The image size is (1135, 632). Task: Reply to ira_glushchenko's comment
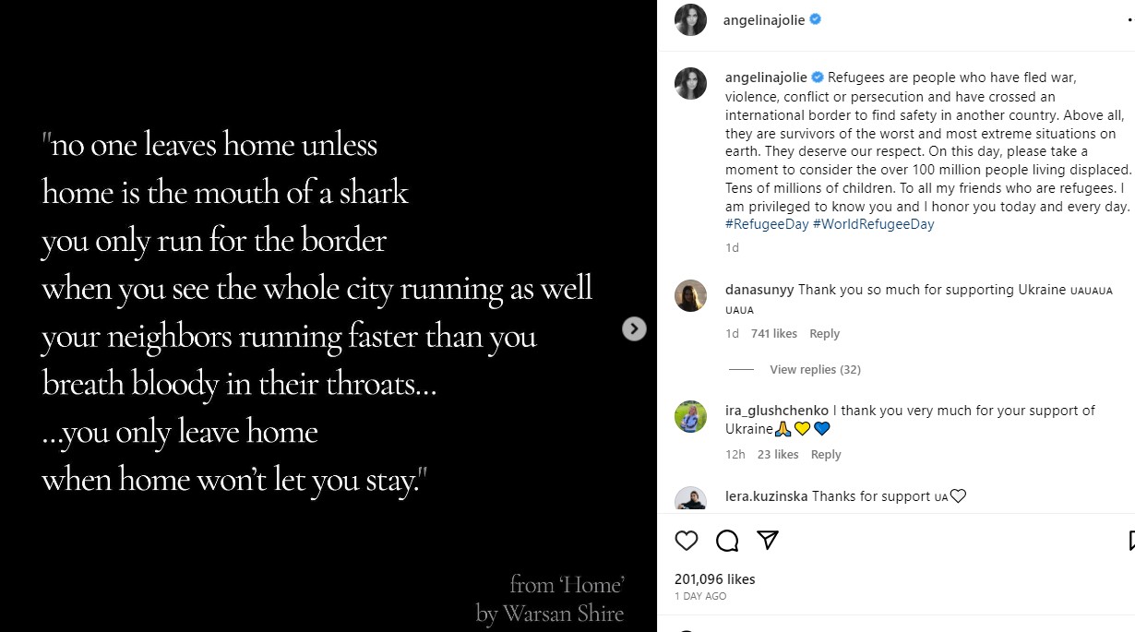[x=826, y=455]
